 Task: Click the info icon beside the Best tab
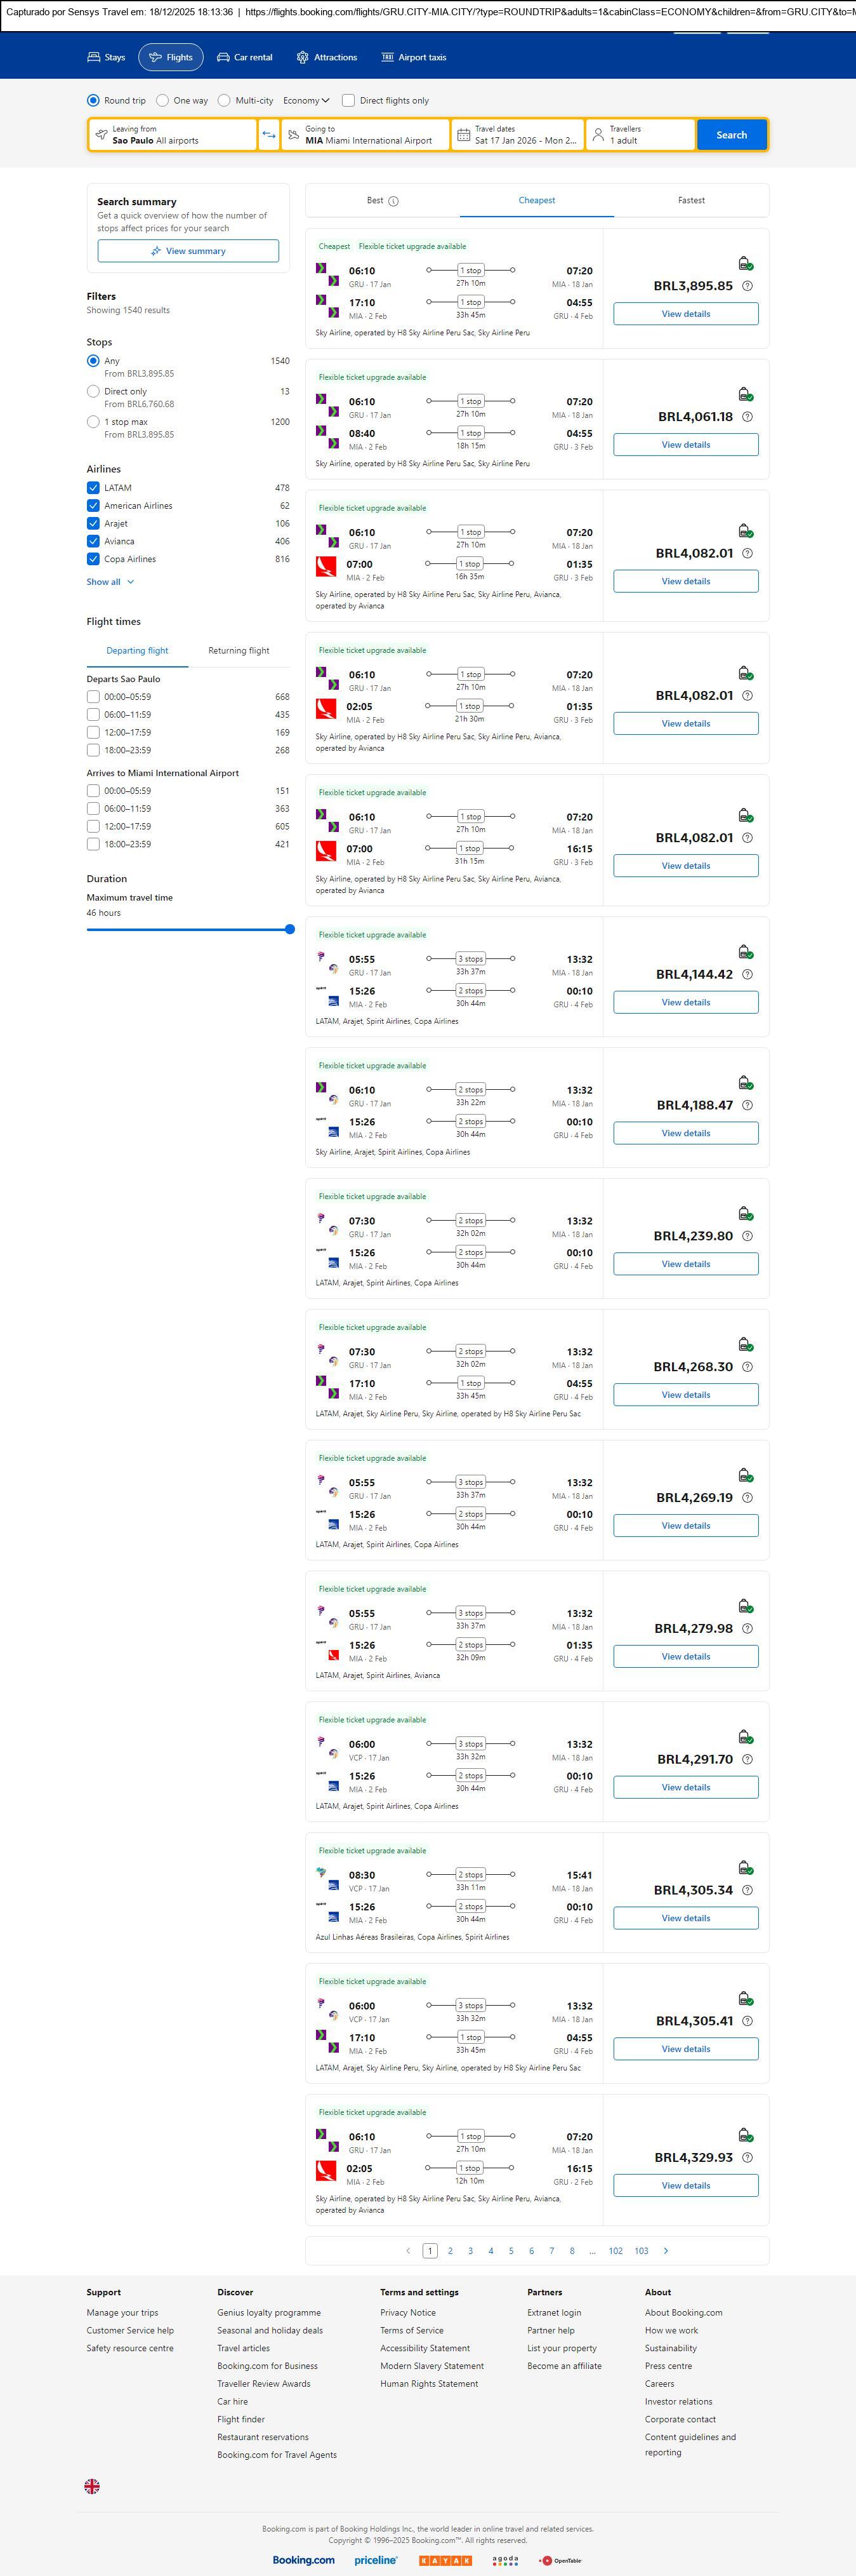click(x=393, y=201)
